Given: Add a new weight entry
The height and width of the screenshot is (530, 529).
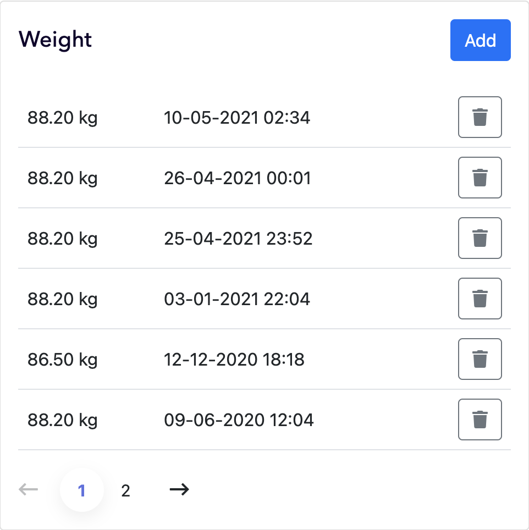Looking at the screenshot, I should pyautogui.click(x=480, y=40).
